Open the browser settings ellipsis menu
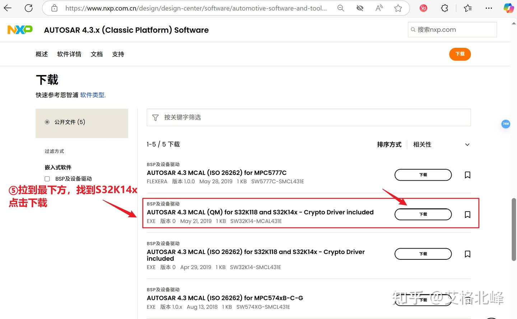Screen dimensions: 517x319 point(489,8)
